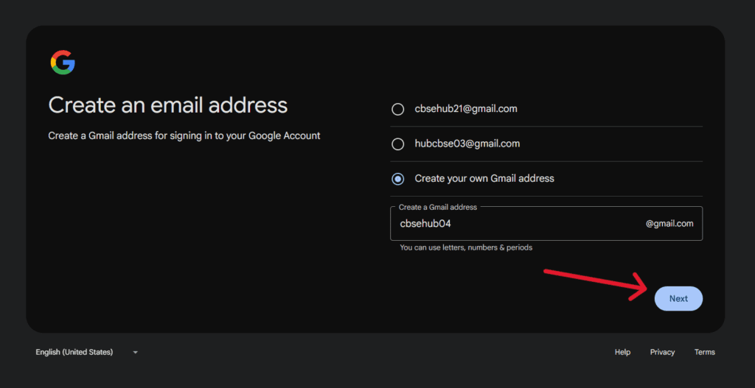
Task: Select the hubcbse03@gmail.com radio button
Action: tap(398, 144)
